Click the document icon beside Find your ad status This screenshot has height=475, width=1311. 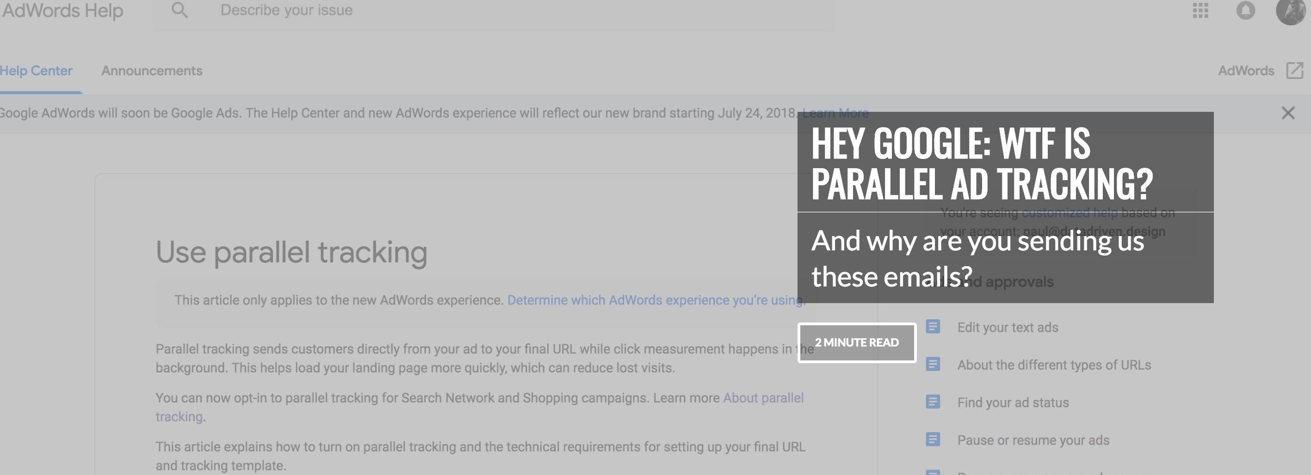pos(932,402)
